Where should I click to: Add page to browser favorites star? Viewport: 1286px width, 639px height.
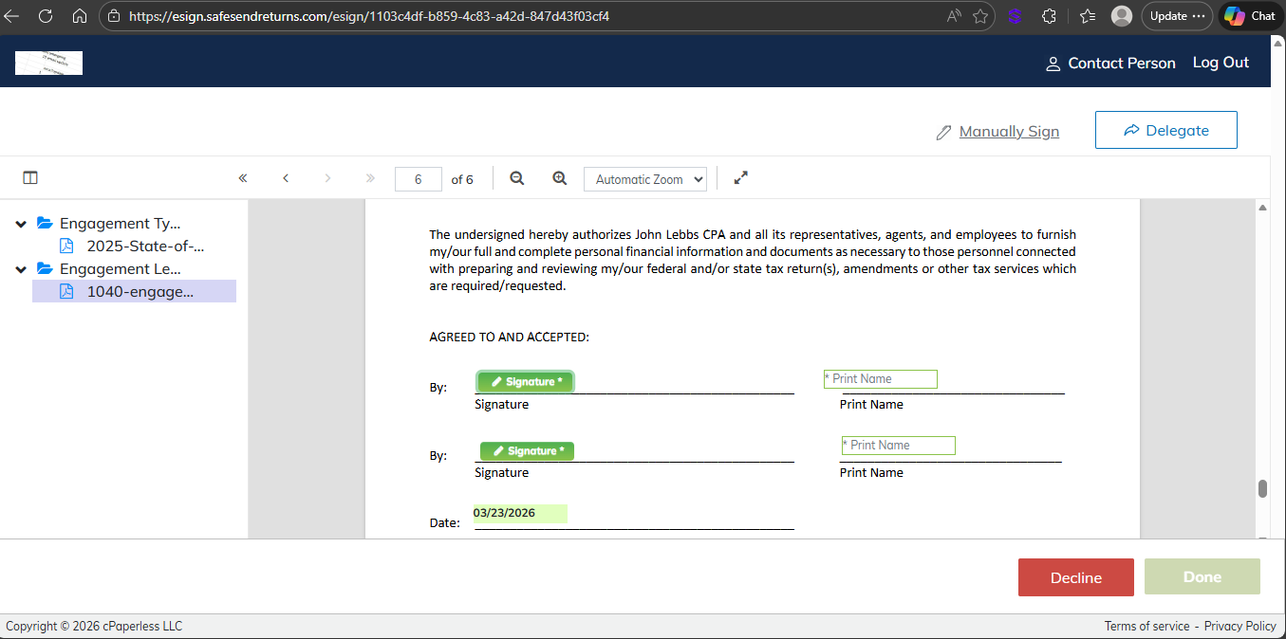tap(980, 16)
